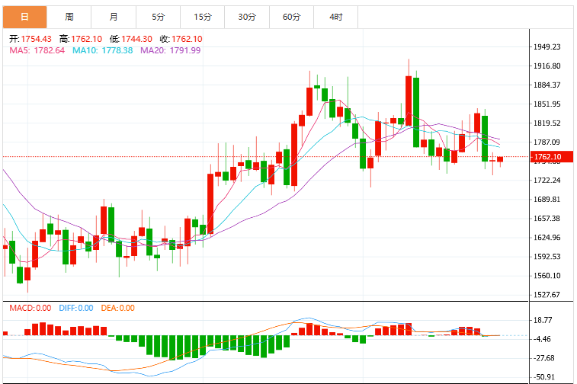Image resolution: width=577 pixels, height=384 pixels.
Task: Select the 60分 timeframe tab
Action: (x=291, y=17)
